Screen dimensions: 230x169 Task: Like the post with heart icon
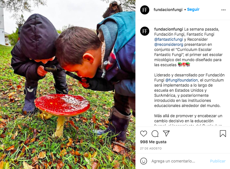pyautogui.click(x=143, y=134)
